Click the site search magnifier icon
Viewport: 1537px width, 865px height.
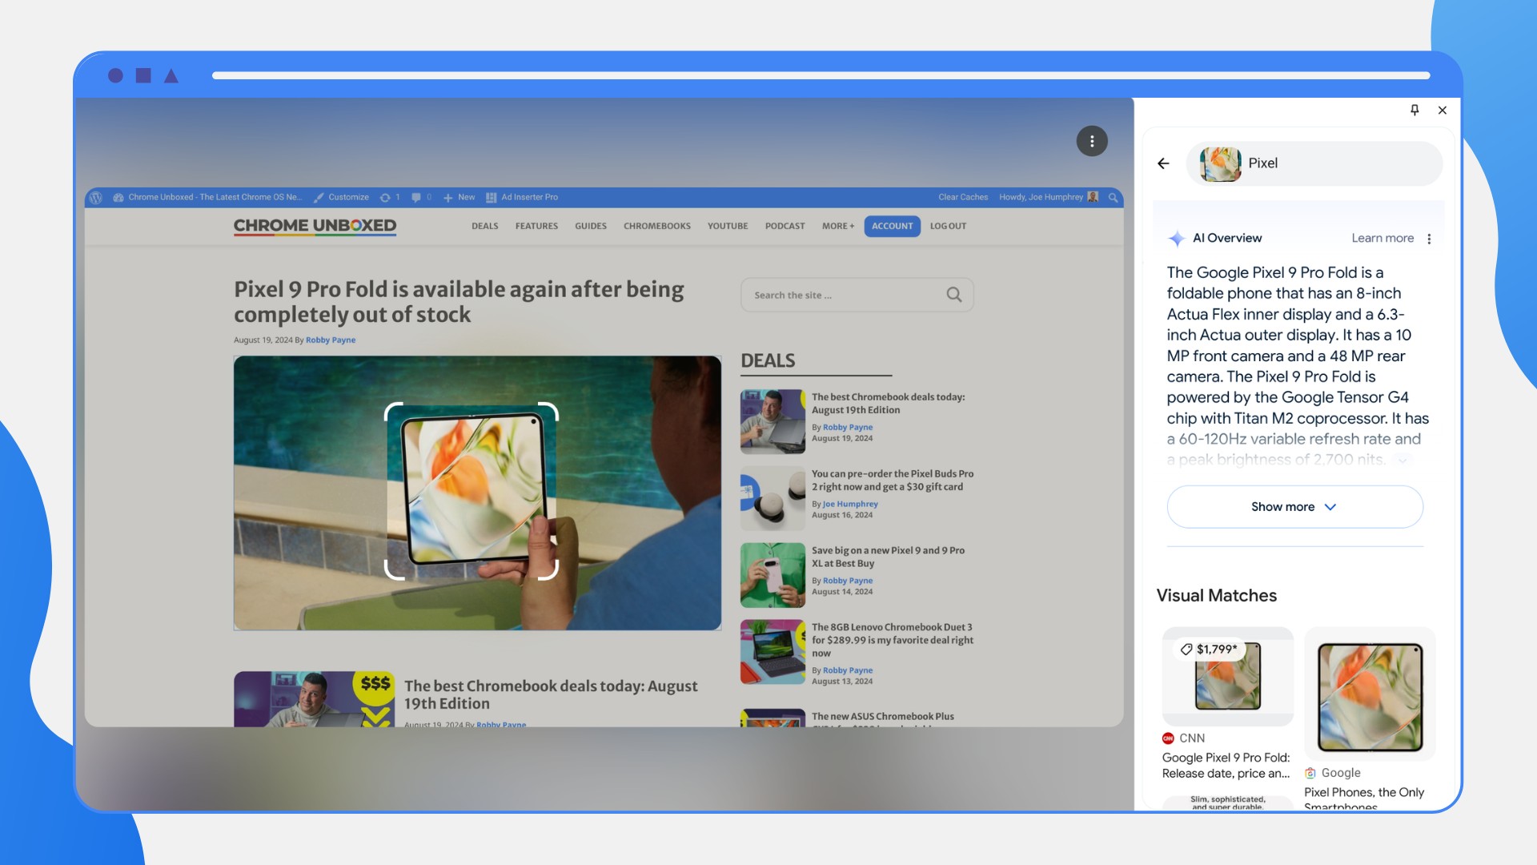pos(953,295)
